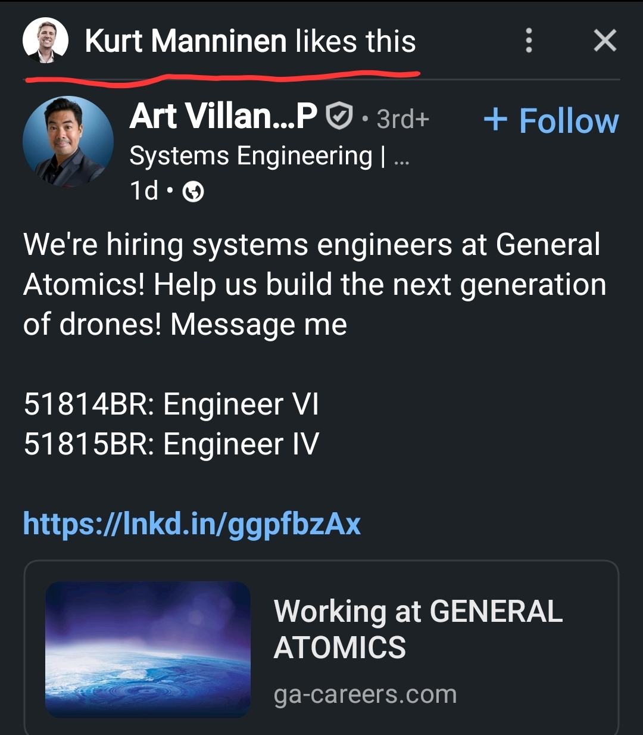Screen dimensions: 643x735
Task: Dismiss the post with the X icon
Action: (604, 41)
